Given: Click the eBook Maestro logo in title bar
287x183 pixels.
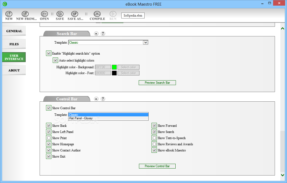Looking at the screenshot, I should tap(5, 4).
